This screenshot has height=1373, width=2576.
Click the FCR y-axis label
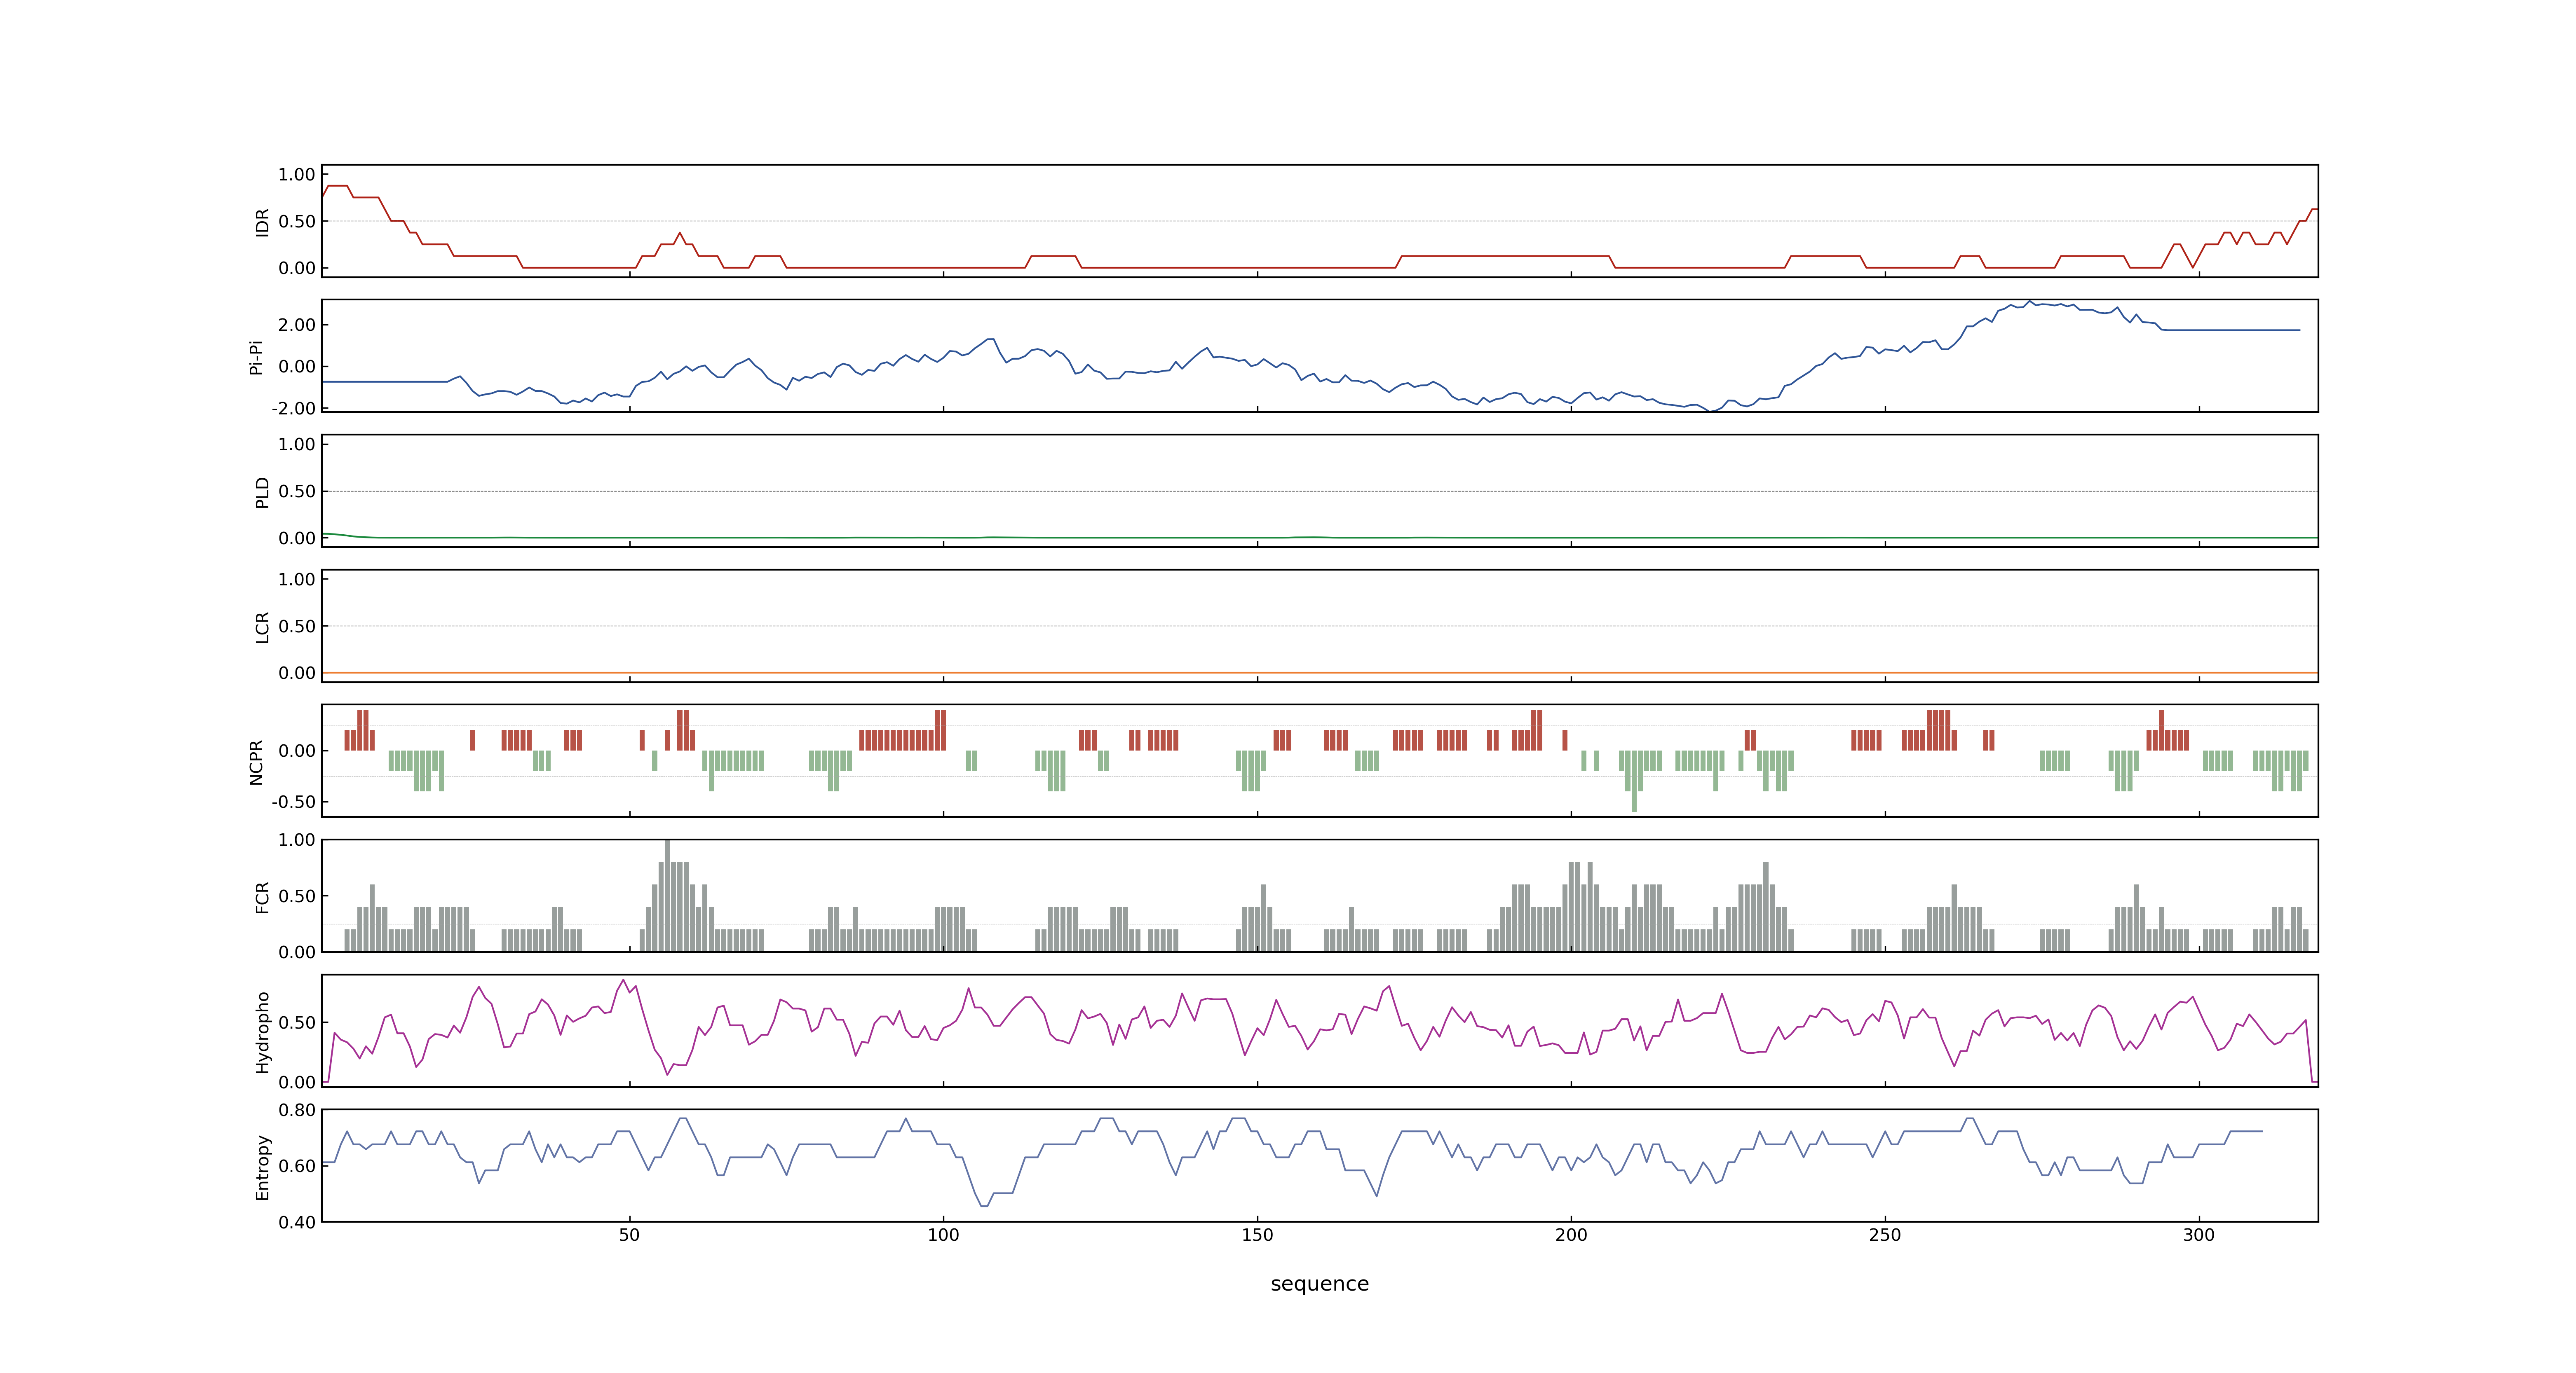click(262, 896)
